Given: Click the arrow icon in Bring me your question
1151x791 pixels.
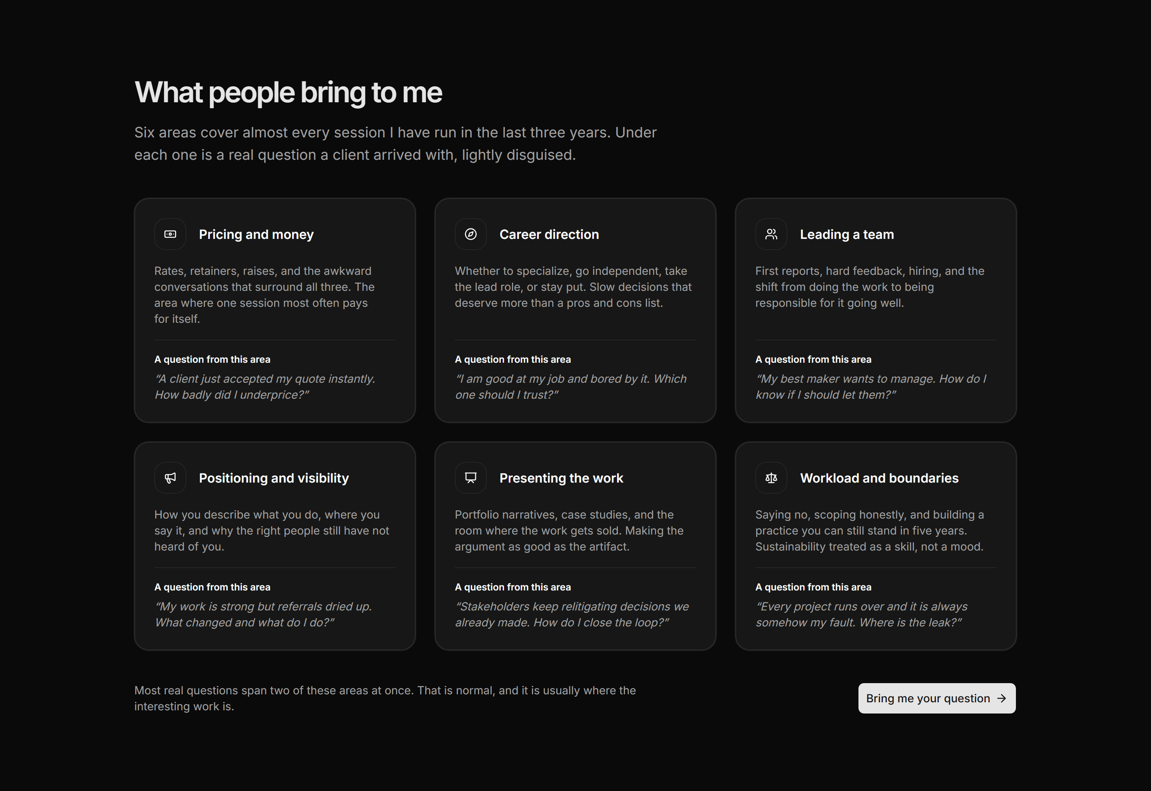Looking at the screenshot, I should point(1001,698).
